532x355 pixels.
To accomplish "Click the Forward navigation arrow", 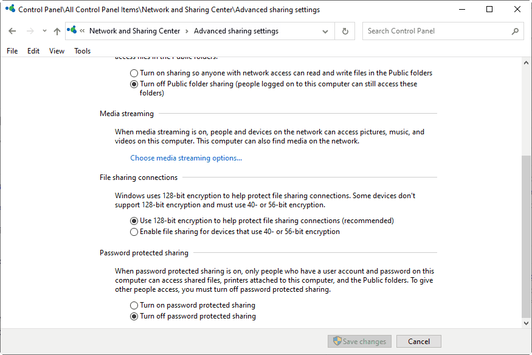I will tap(30, 31).
